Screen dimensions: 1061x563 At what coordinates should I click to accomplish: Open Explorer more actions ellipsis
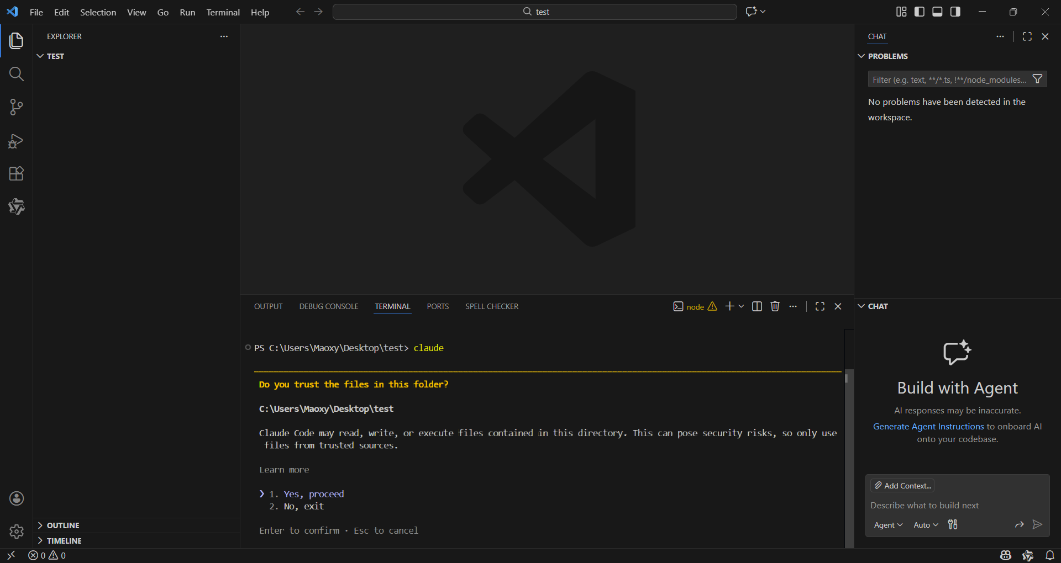point(224,36)
